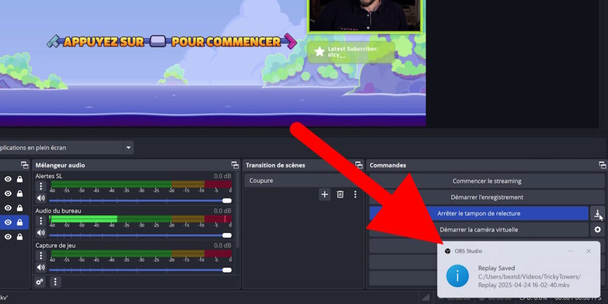Mute the Alertes SL audio source
Screen dimensions: 608x304
(x=41, y=198)
